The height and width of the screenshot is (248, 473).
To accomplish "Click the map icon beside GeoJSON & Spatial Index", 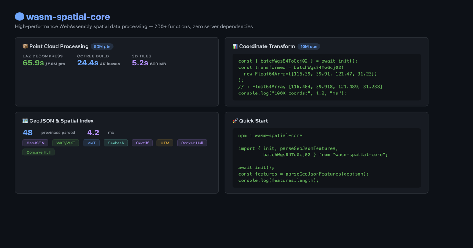I will tap(25, 121).
